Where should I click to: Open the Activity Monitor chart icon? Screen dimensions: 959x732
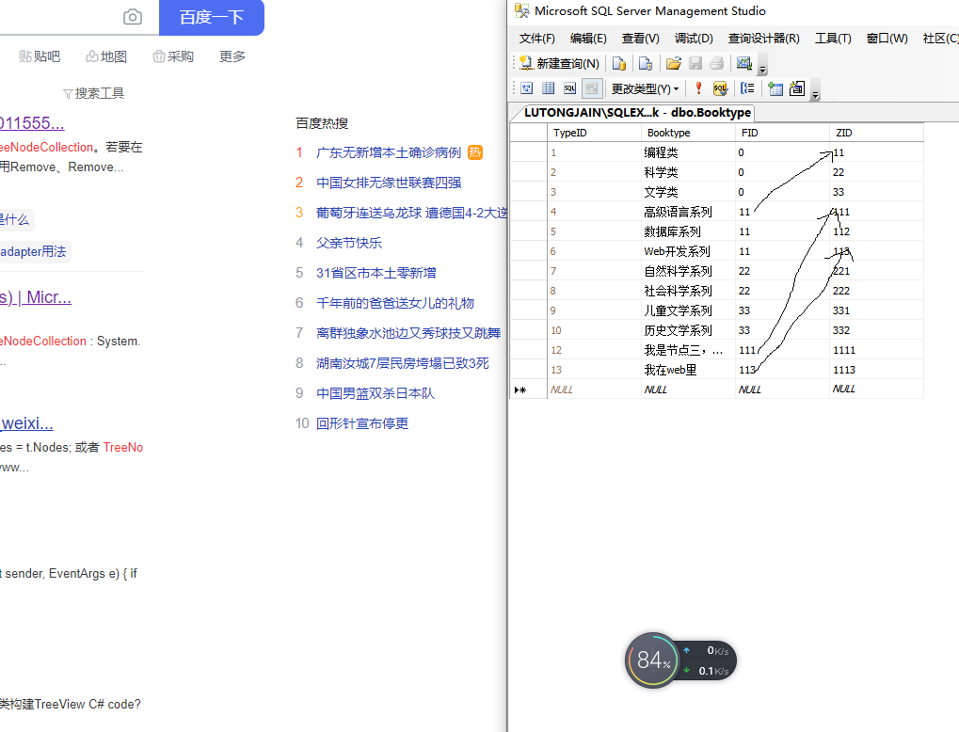[743, 63]
